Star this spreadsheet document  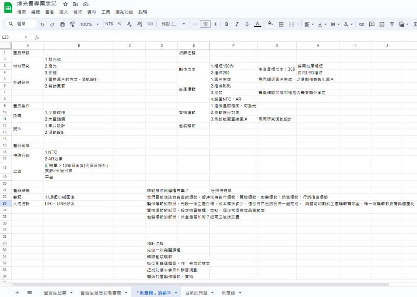[66, 4]
